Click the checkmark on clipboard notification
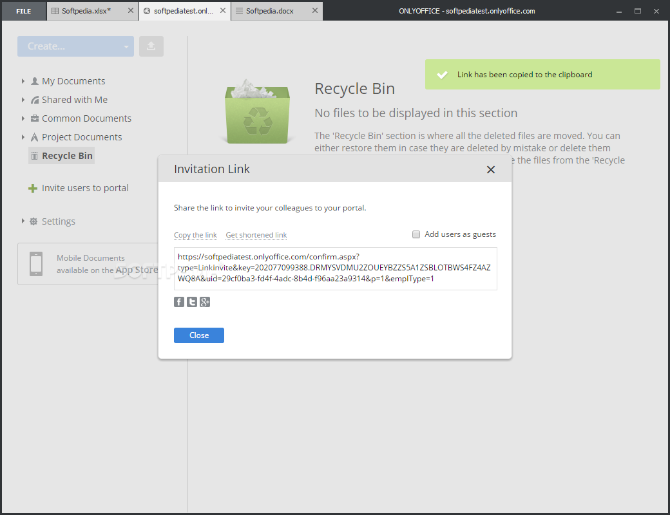Screen dimensions: 670x515 click(442, 75)
